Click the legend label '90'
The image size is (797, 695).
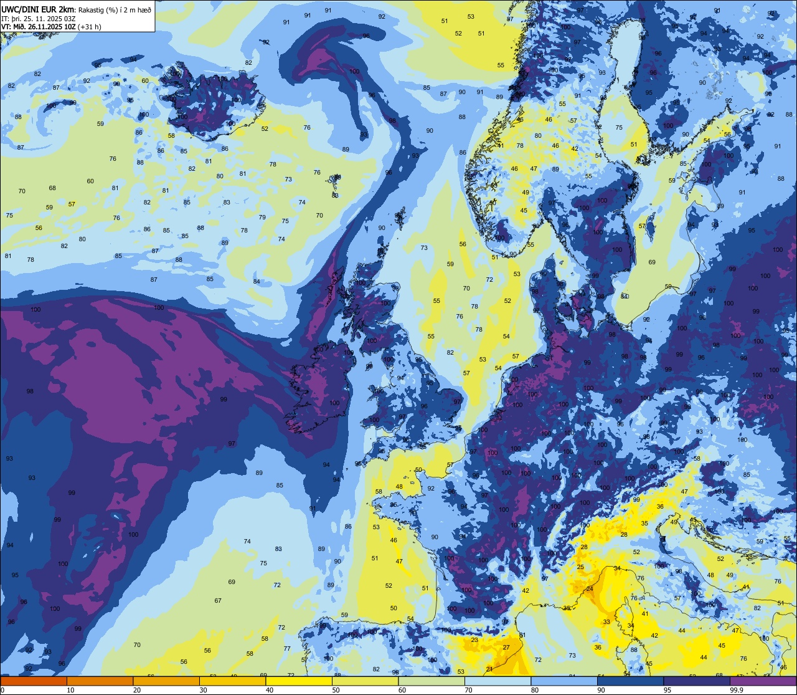[601, 690]
